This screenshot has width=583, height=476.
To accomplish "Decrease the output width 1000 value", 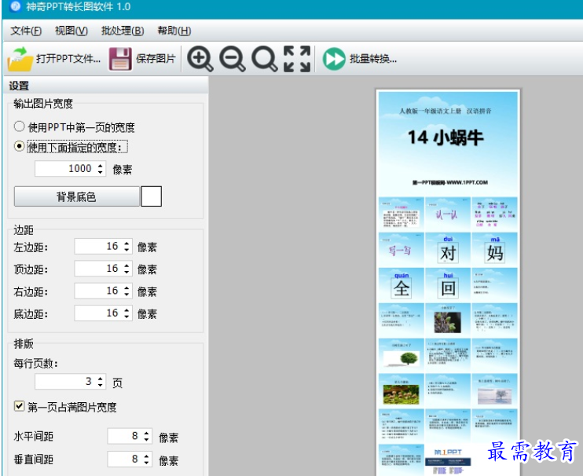I will (100, 172).
